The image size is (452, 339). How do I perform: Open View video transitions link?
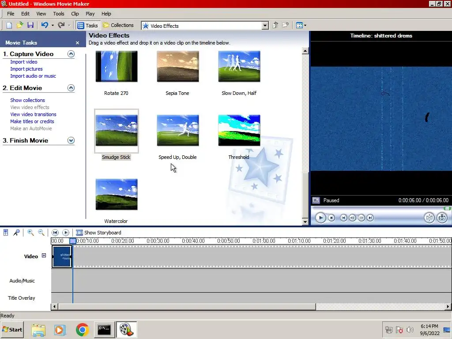pos(33,114)
